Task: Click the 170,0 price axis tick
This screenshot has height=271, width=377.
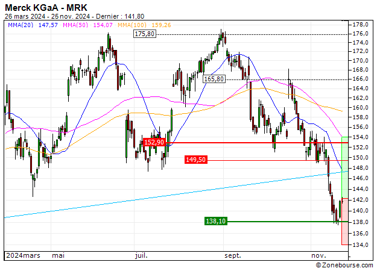Action: coord(361,61)
